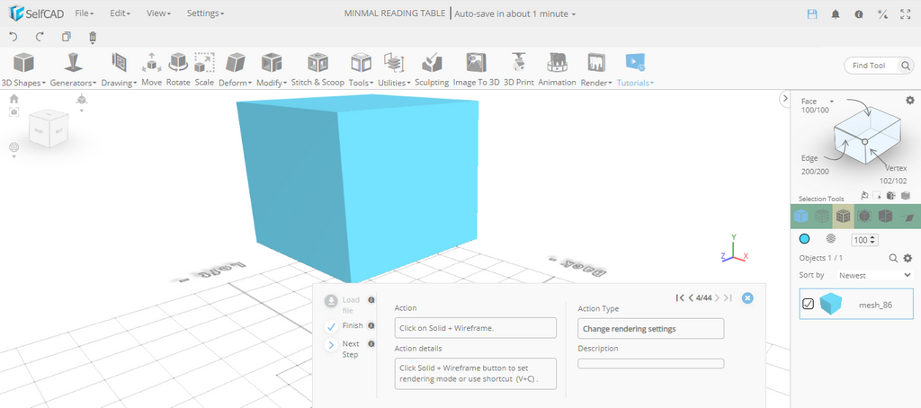Viewport: 921px width, 408px height.
Task: Click search magnifier in Find Tool box
Action: [x=906, y=66]
